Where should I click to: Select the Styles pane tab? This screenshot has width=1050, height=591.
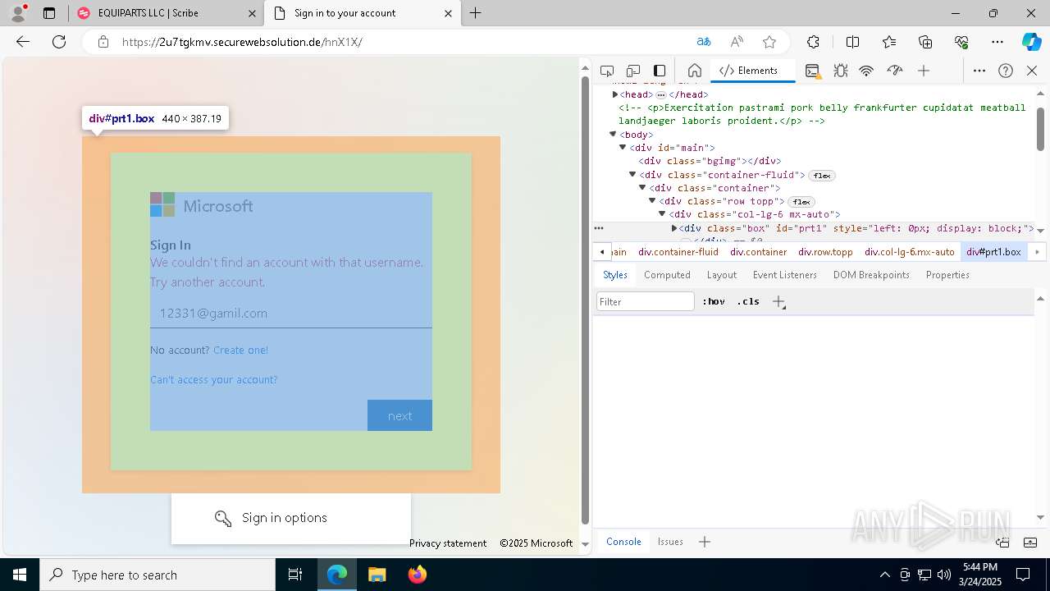coord(615,275)
